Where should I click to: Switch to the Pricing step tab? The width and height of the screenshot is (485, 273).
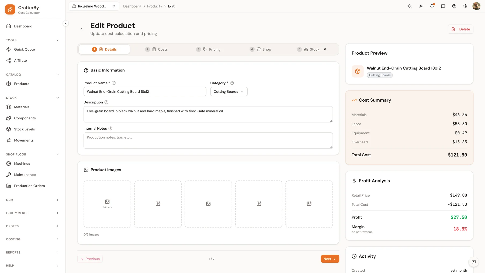tap(208, 49)
